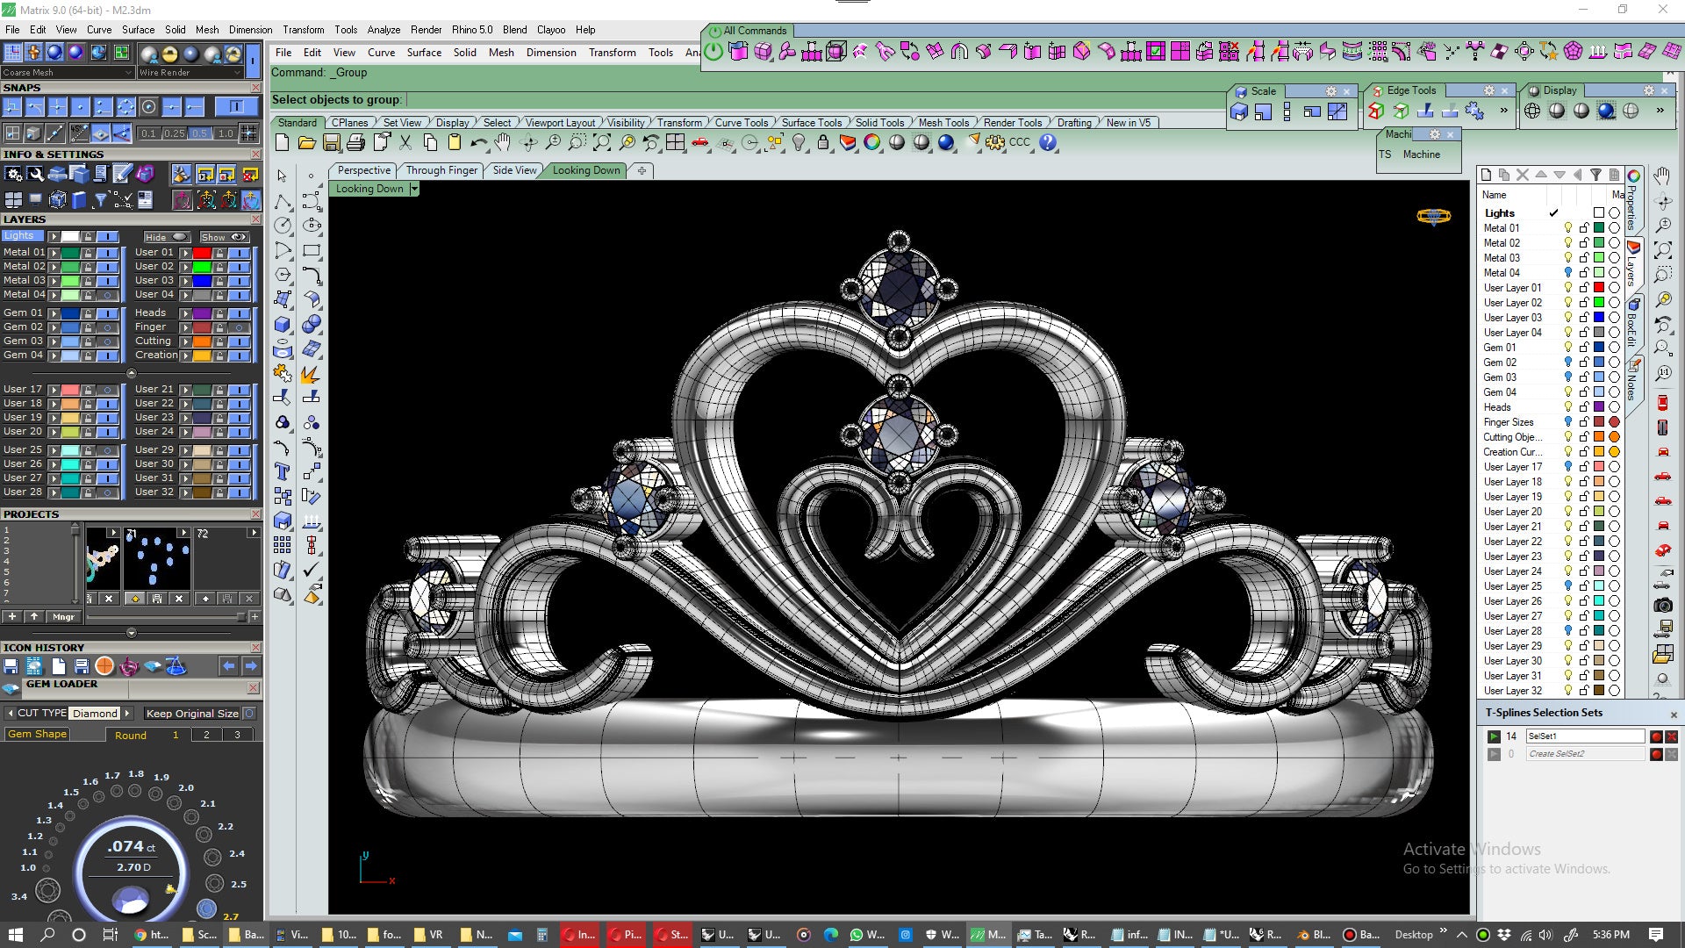Click the Mngr button in Projects panel

pyautogui.click(x=63, y=617)
